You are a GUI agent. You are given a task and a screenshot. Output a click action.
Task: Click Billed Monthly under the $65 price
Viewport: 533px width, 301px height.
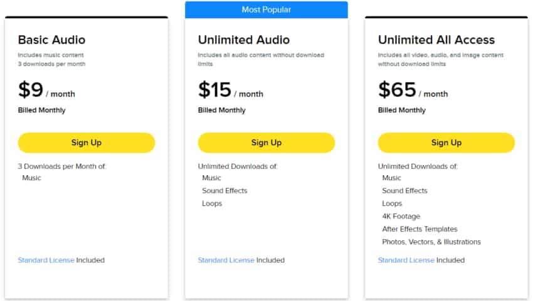click(x=401, y=111)
